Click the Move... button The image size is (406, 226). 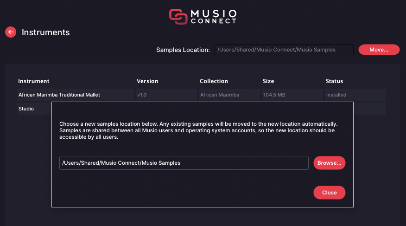pyautogui.click(x=379, y=50)
